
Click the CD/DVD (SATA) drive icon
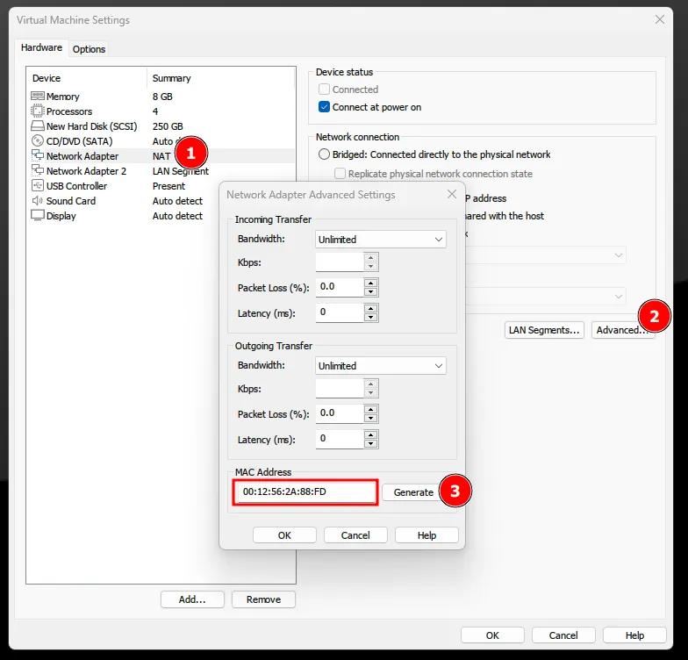pos(37,141)
